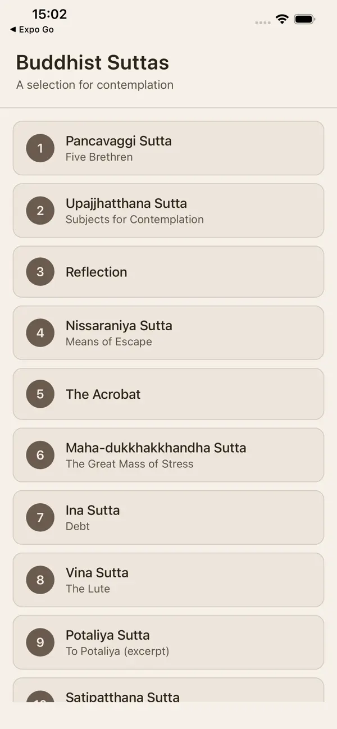Select the Ina Sutta row
The image size is (337, 729).
click(168, 517)
